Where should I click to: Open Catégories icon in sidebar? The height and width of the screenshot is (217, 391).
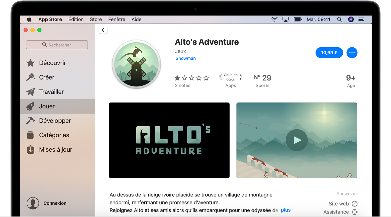click(x=31, y=135)
